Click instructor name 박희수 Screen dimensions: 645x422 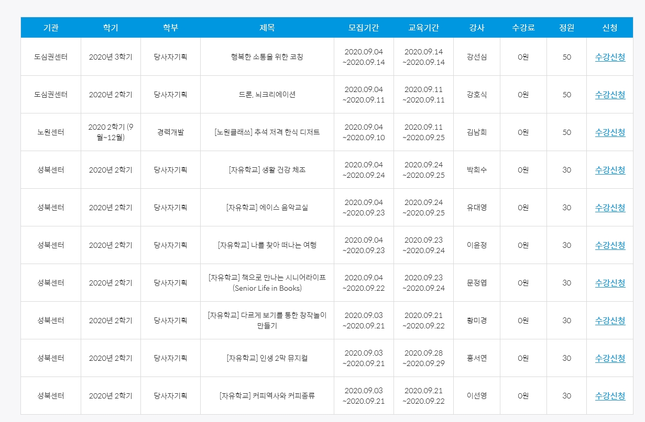click(477, 170)
